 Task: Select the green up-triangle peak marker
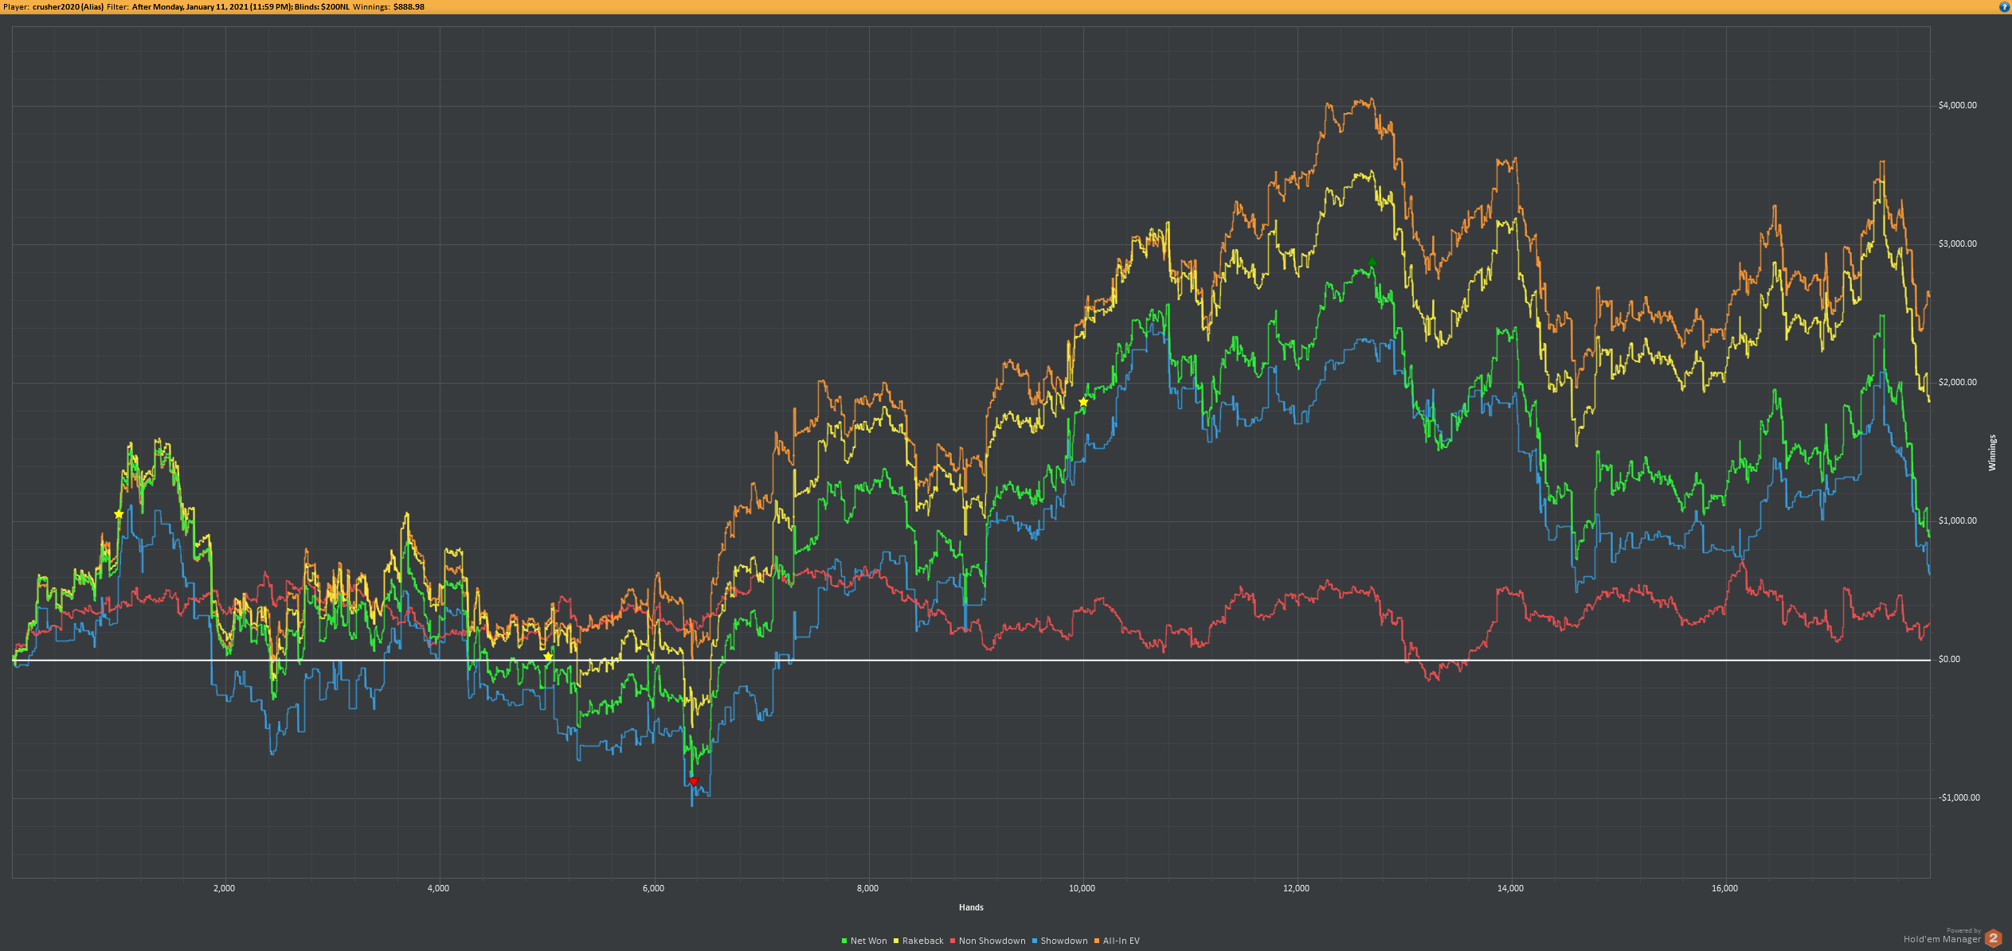[1372, 261]
